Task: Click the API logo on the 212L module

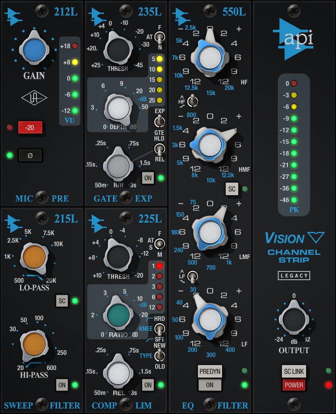Action: 14,16
